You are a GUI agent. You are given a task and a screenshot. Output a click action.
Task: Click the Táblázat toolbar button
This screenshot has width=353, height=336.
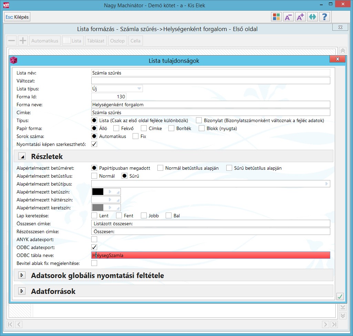(96, 41)
